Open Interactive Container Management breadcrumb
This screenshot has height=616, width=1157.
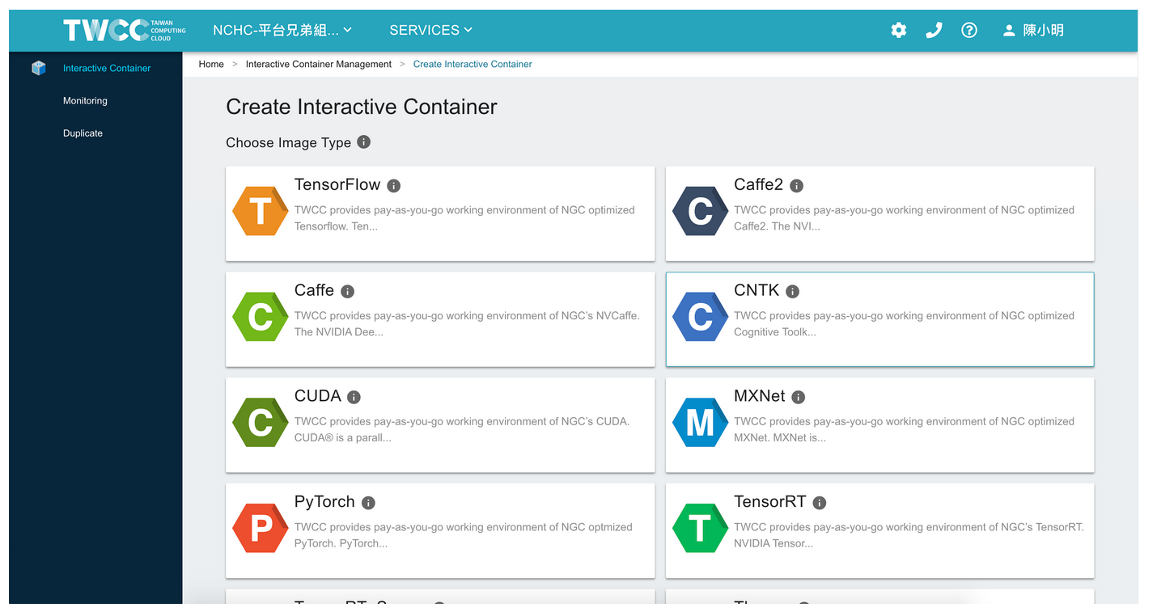[319, 64]
